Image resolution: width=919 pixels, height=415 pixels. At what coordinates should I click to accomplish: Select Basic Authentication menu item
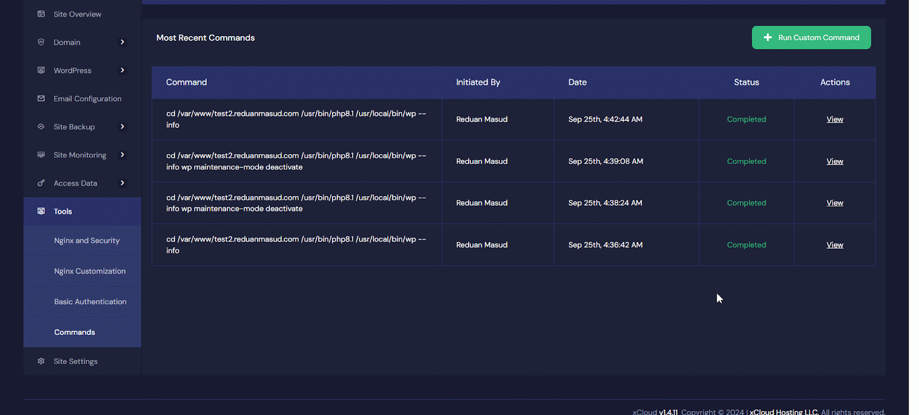90,302
